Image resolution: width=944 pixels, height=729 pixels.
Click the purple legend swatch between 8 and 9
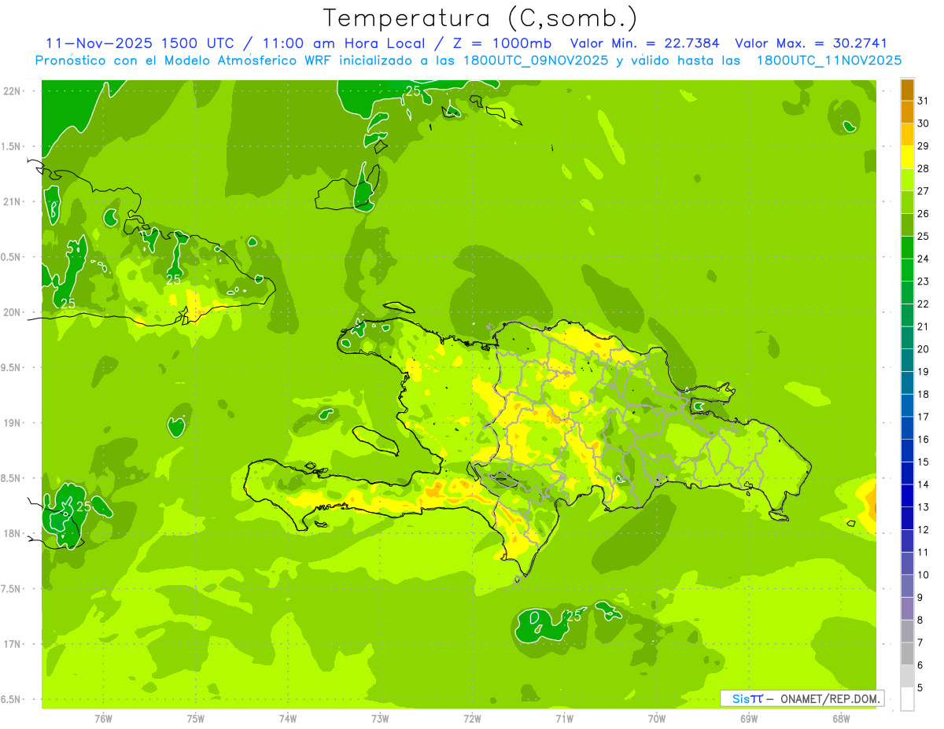coord(907,609)
